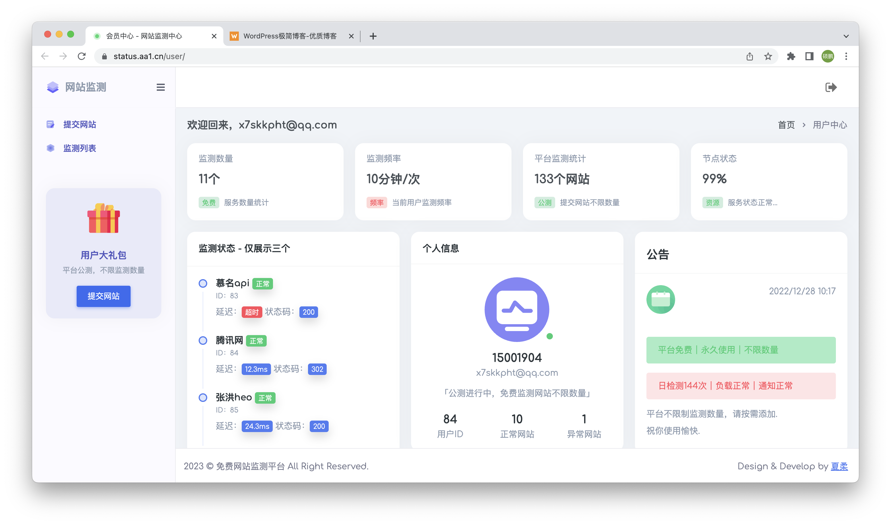Click the 网站监测 stacked layers logo
Image resolution: width=891 pixels, height=525 pixels.
(x=53, y=87)
